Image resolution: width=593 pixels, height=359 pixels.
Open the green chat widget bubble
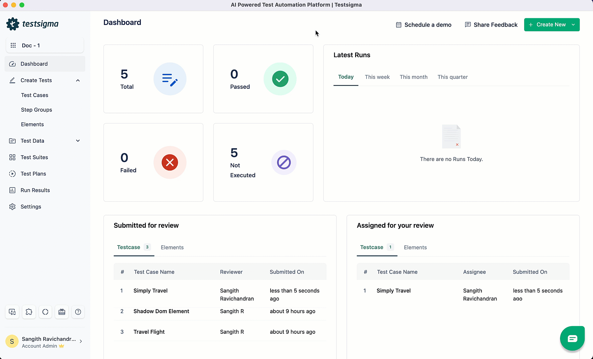point(572,338)
